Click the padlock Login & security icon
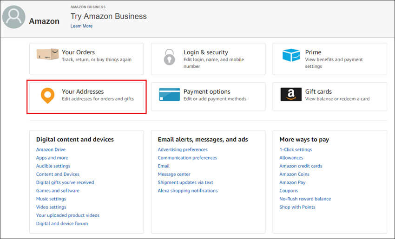 click(169, 57)
